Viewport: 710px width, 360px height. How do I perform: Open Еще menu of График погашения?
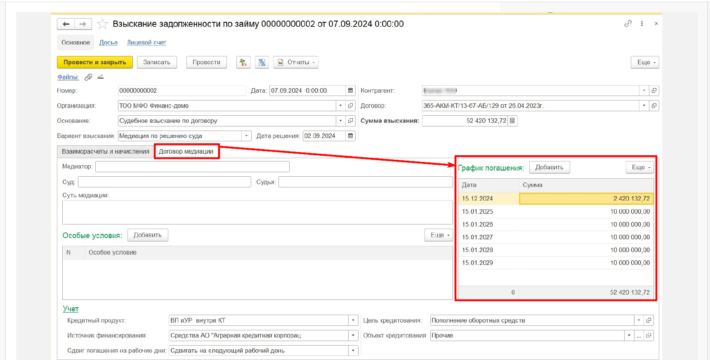640,167
